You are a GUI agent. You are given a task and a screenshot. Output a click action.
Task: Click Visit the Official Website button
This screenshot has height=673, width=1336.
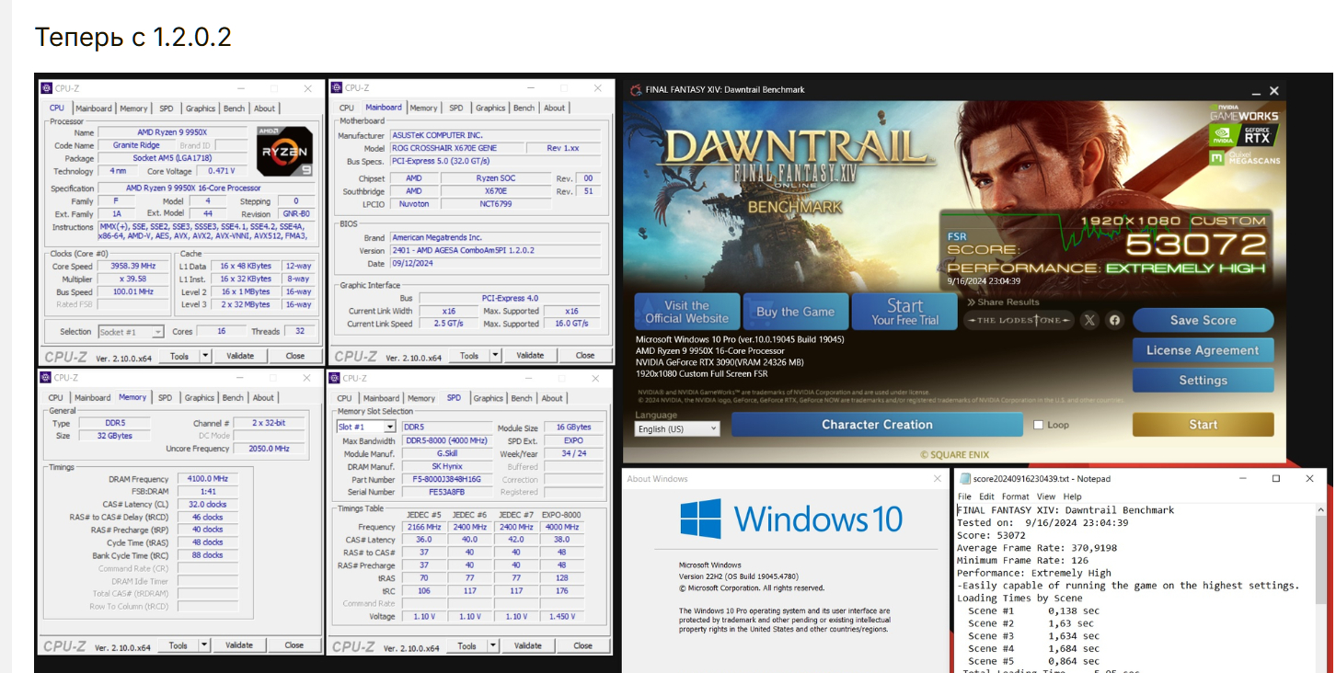(687, 312)
